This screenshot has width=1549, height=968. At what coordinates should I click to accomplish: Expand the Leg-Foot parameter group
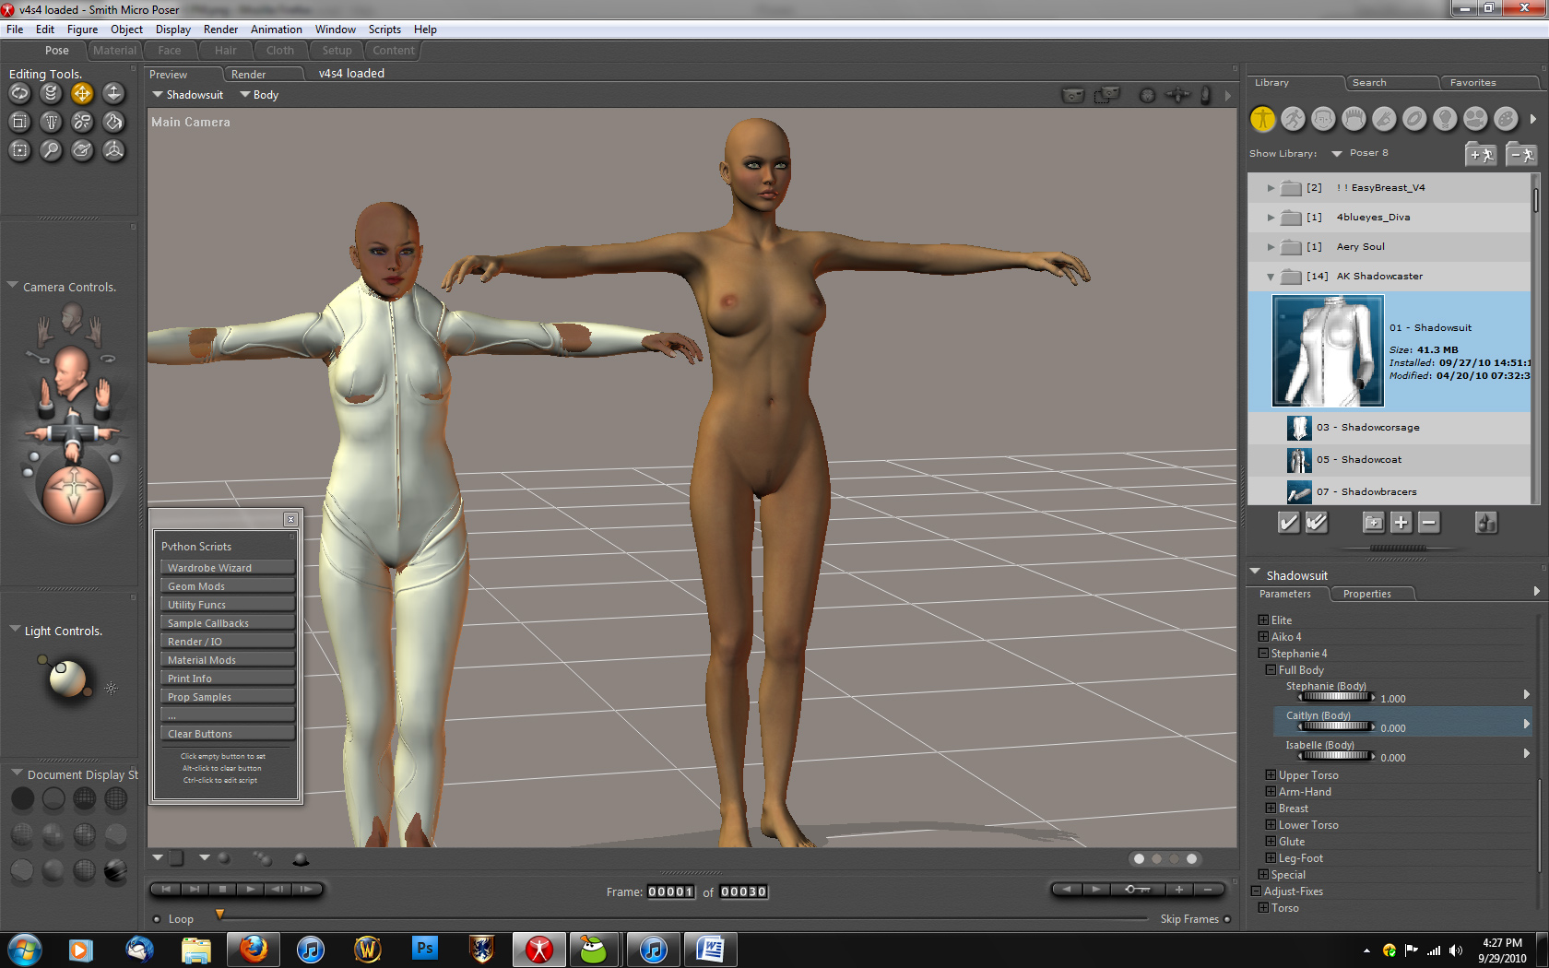[1271, 858]
